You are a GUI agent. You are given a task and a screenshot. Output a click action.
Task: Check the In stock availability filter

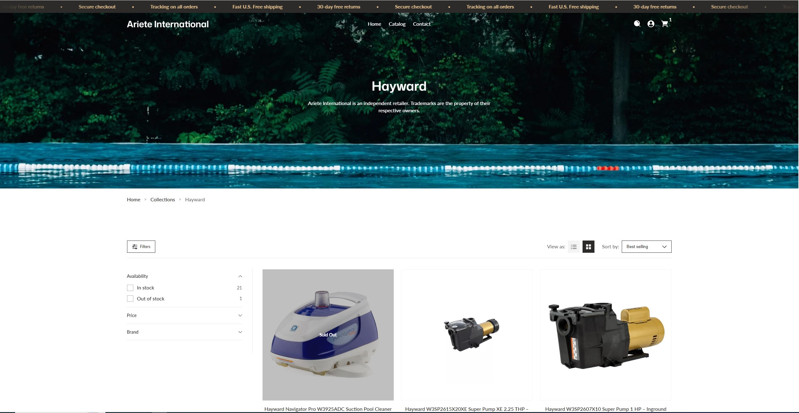tap(130, 288)
